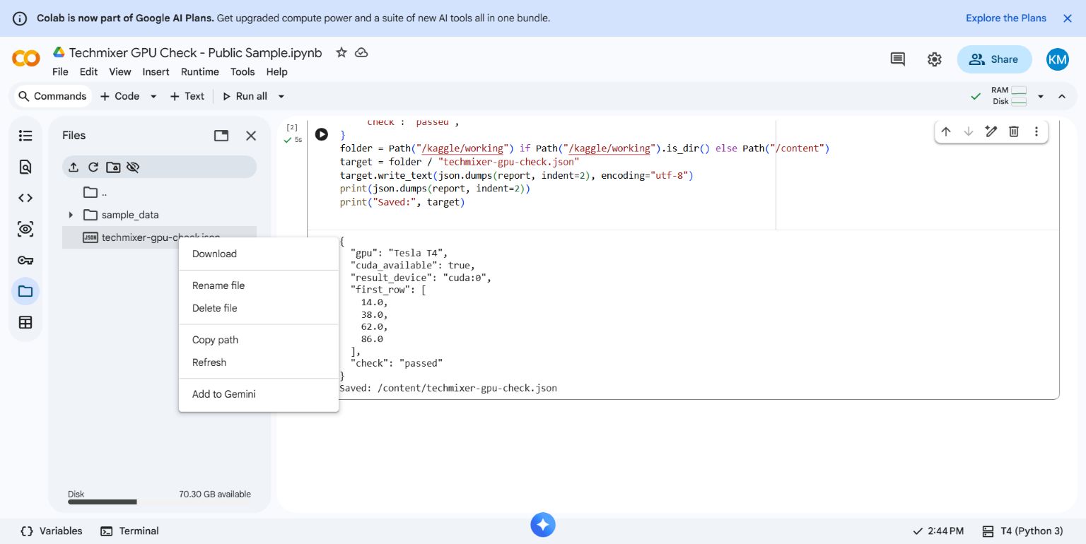Click the AI edit pencil cell icon
This screenshot has height=544, width=1086.
click(x=991, y=131)
